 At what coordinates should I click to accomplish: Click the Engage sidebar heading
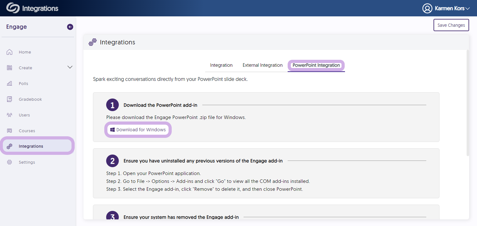tap(16, 27)
